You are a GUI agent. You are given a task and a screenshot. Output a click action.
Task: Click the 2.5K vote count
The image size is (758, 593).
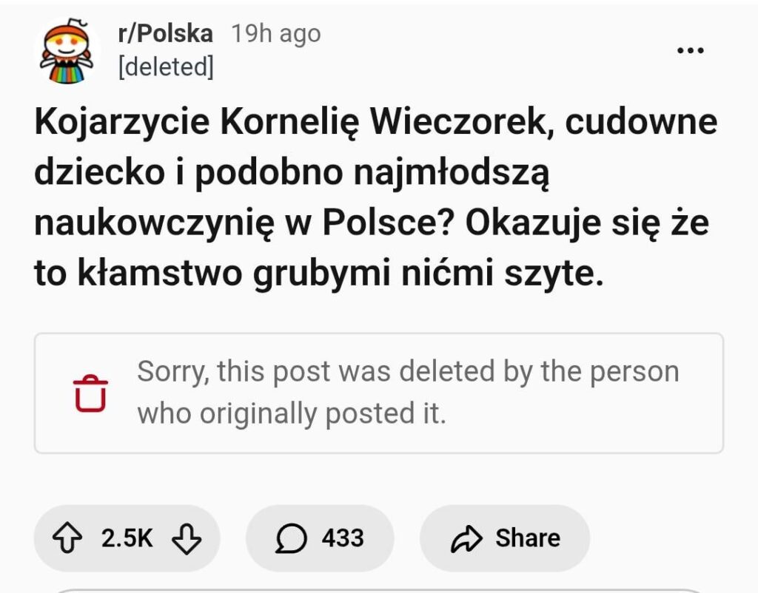tap(127, 539)
